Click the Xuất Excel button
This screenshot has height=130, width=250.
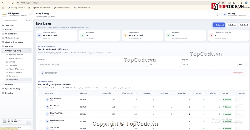pos(244,25)
